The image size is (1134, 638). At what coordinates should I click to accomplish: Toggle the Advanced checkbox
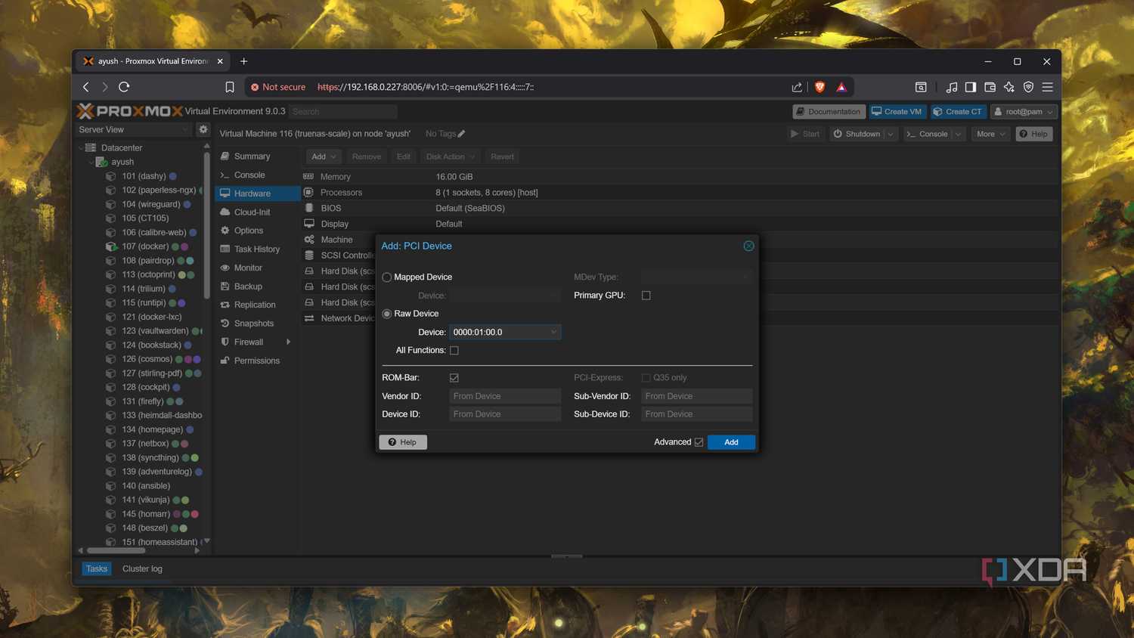699,442
